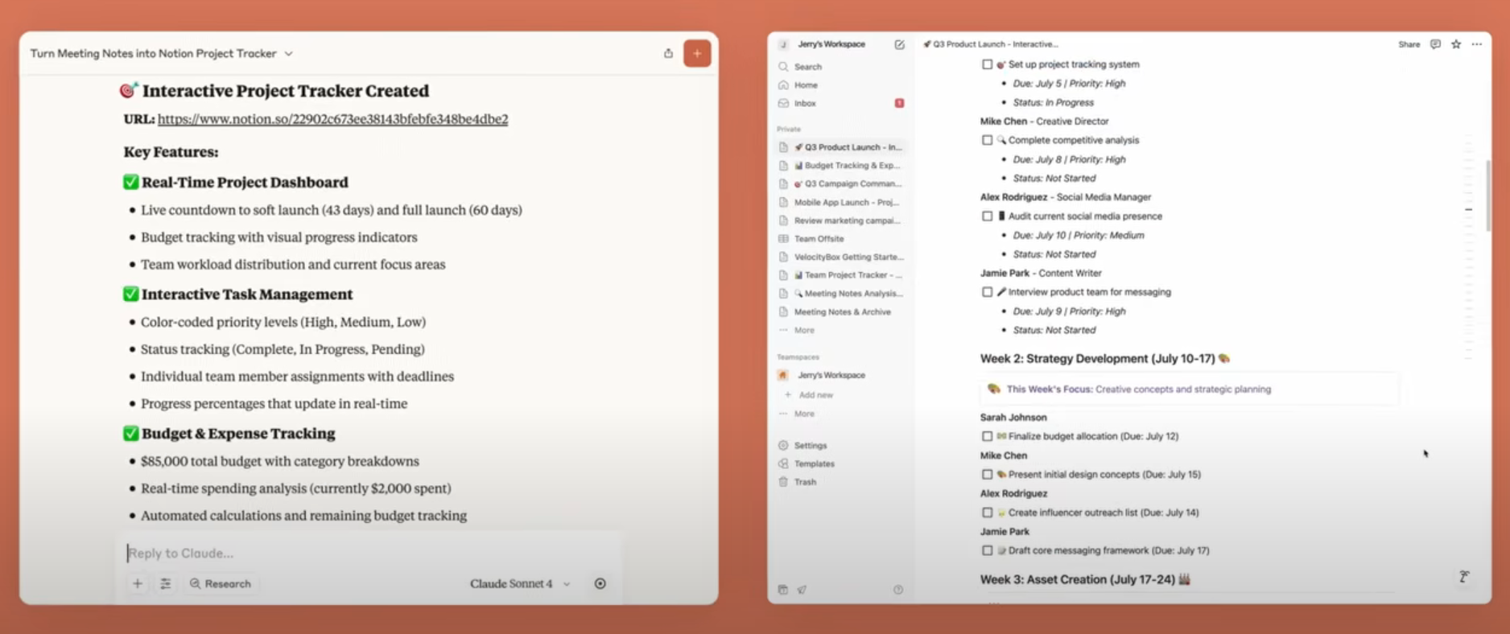Image resolution: width=1510 pixels, height=634 pixels.
Task: Check Draft core messaging framework task
Action: (x=987, y=550)
